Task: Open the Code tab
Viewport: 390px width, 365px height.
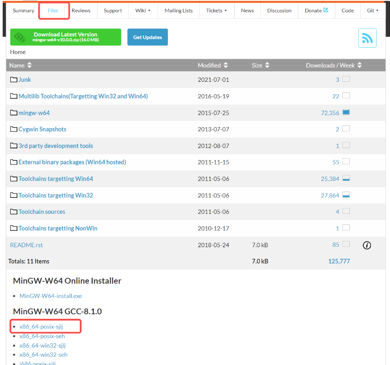Action: tap(347, 11)
